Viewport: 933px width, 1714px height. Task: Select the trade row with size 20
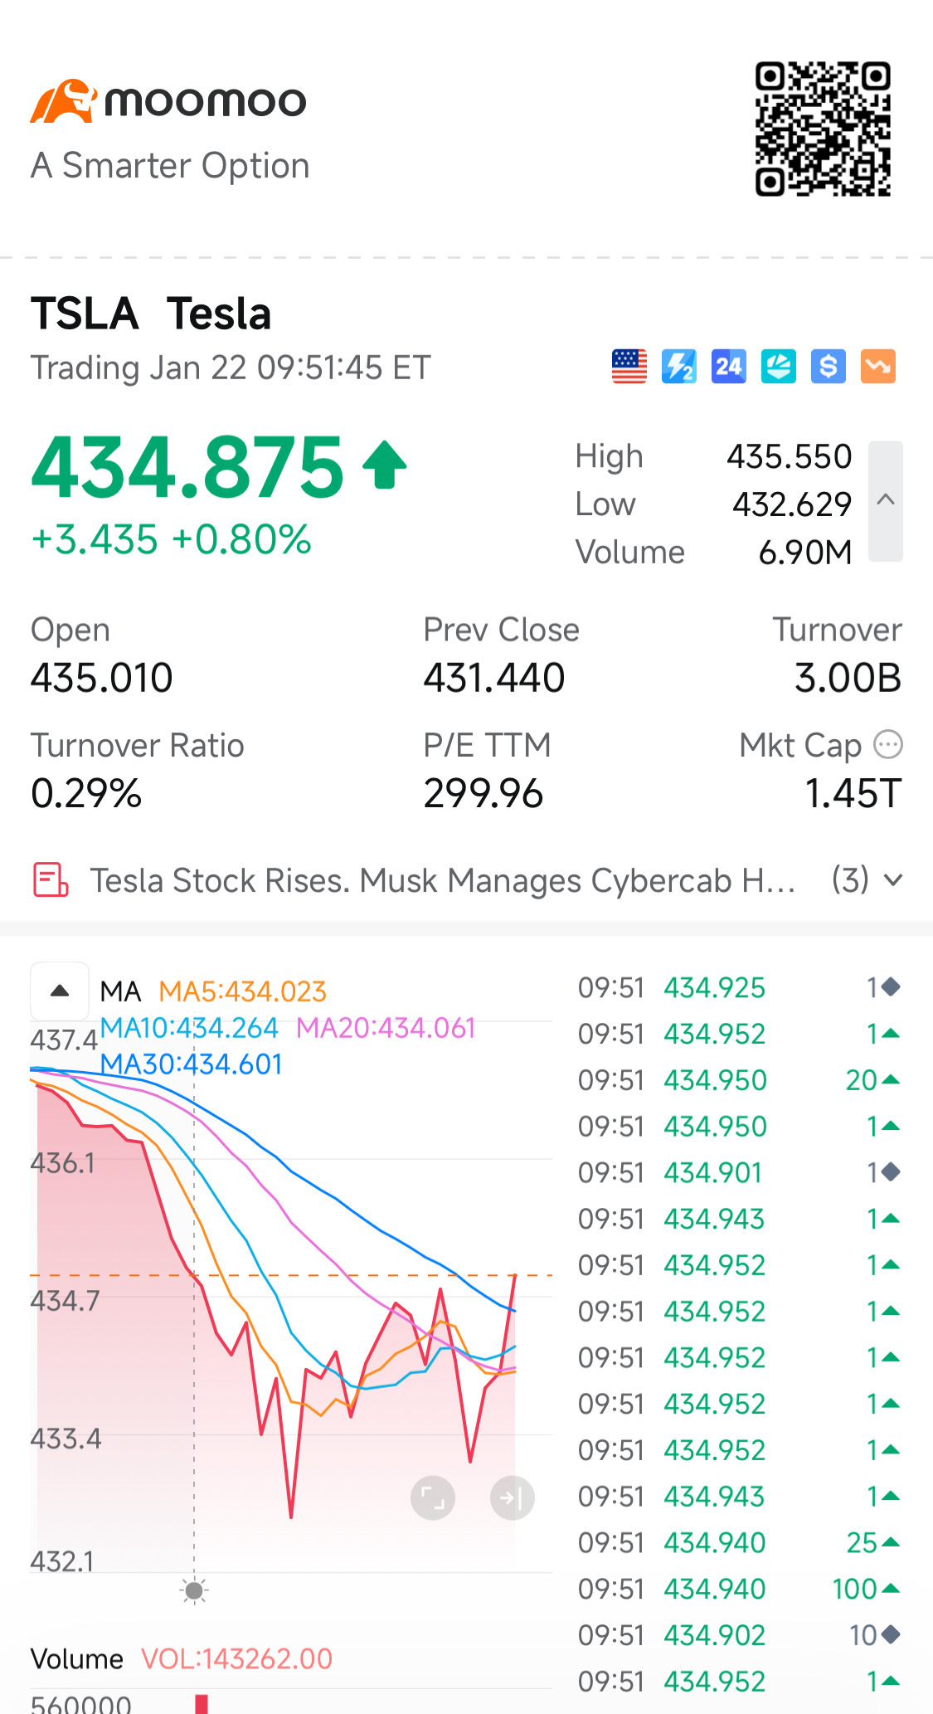(740, 1080)
